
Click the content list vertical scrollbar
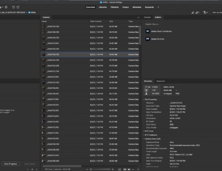(140, 35)
